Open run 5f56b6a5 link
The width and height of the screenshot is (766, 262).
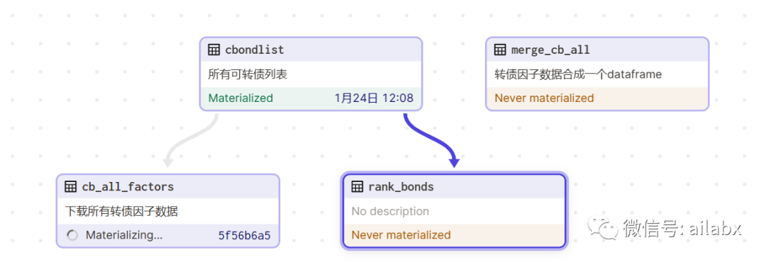coord(244,236)
